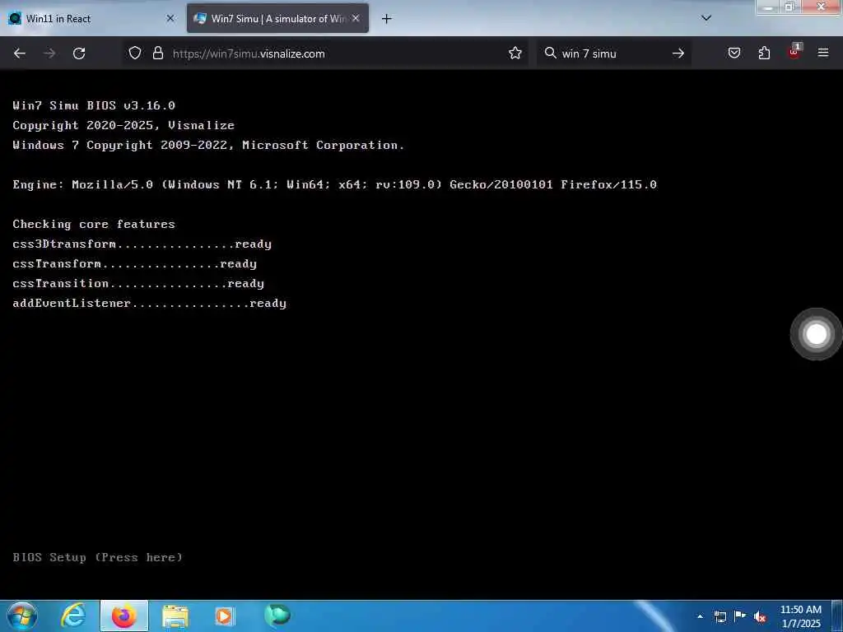Click the 'Checking core features' text
This screenshot has width=843, height=632.
point(94,224)
